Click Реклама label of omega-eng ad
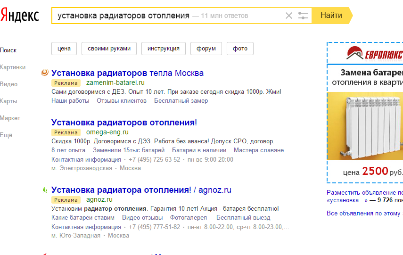The height and width of the screenshot is (255, 403). click(x=66, y=132)
